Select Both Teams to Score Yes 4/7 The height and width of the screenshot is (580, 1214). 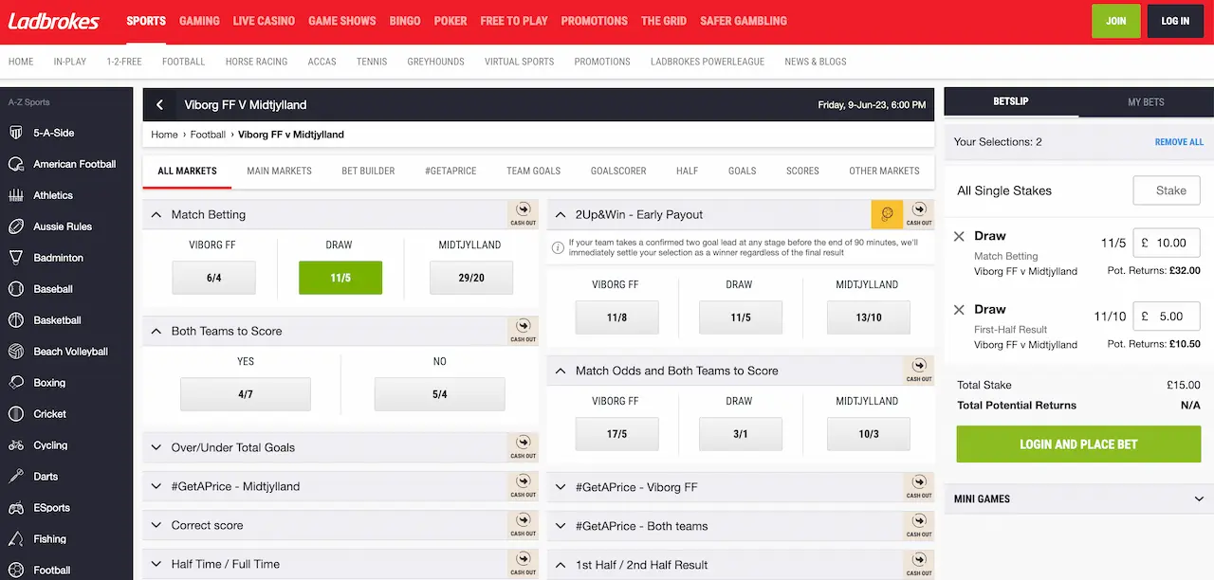coord(246,394)
